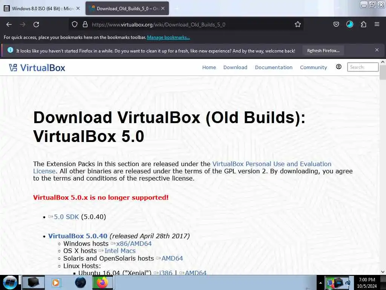Click the Refresh Firefox... button

point(323,51)
